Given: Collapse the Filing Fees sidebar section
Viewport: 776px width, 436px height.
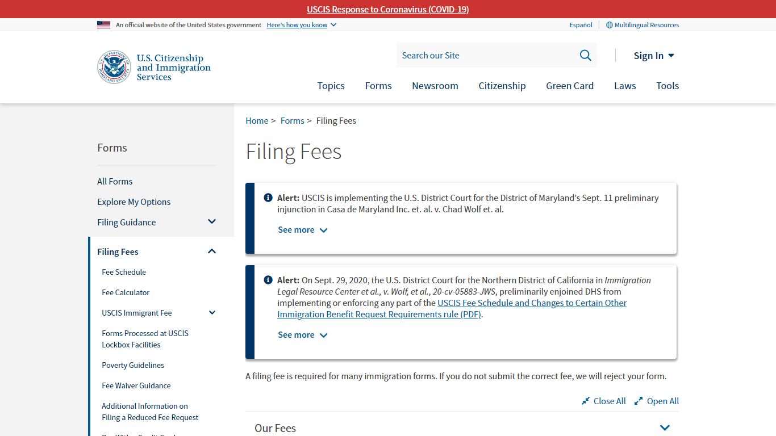Looking at the screenshot, I should pyautogui.click(x=212, y=251).
